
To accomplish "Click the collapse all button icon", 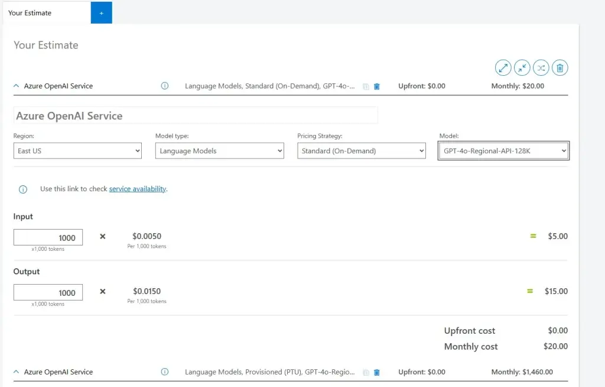I will pos(522,68).
